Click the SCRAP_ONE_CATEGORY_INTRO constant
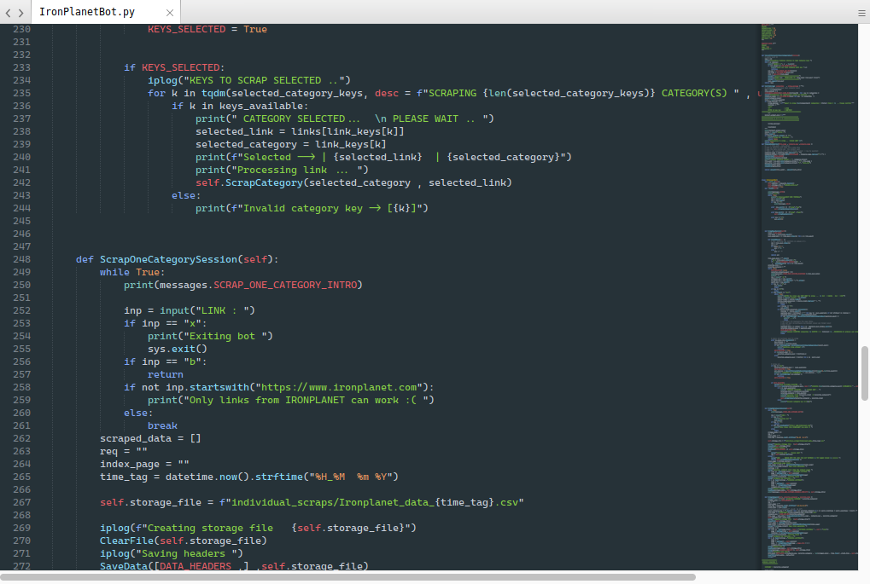This screenshot has height=584, width=870. tap(285, 284)
